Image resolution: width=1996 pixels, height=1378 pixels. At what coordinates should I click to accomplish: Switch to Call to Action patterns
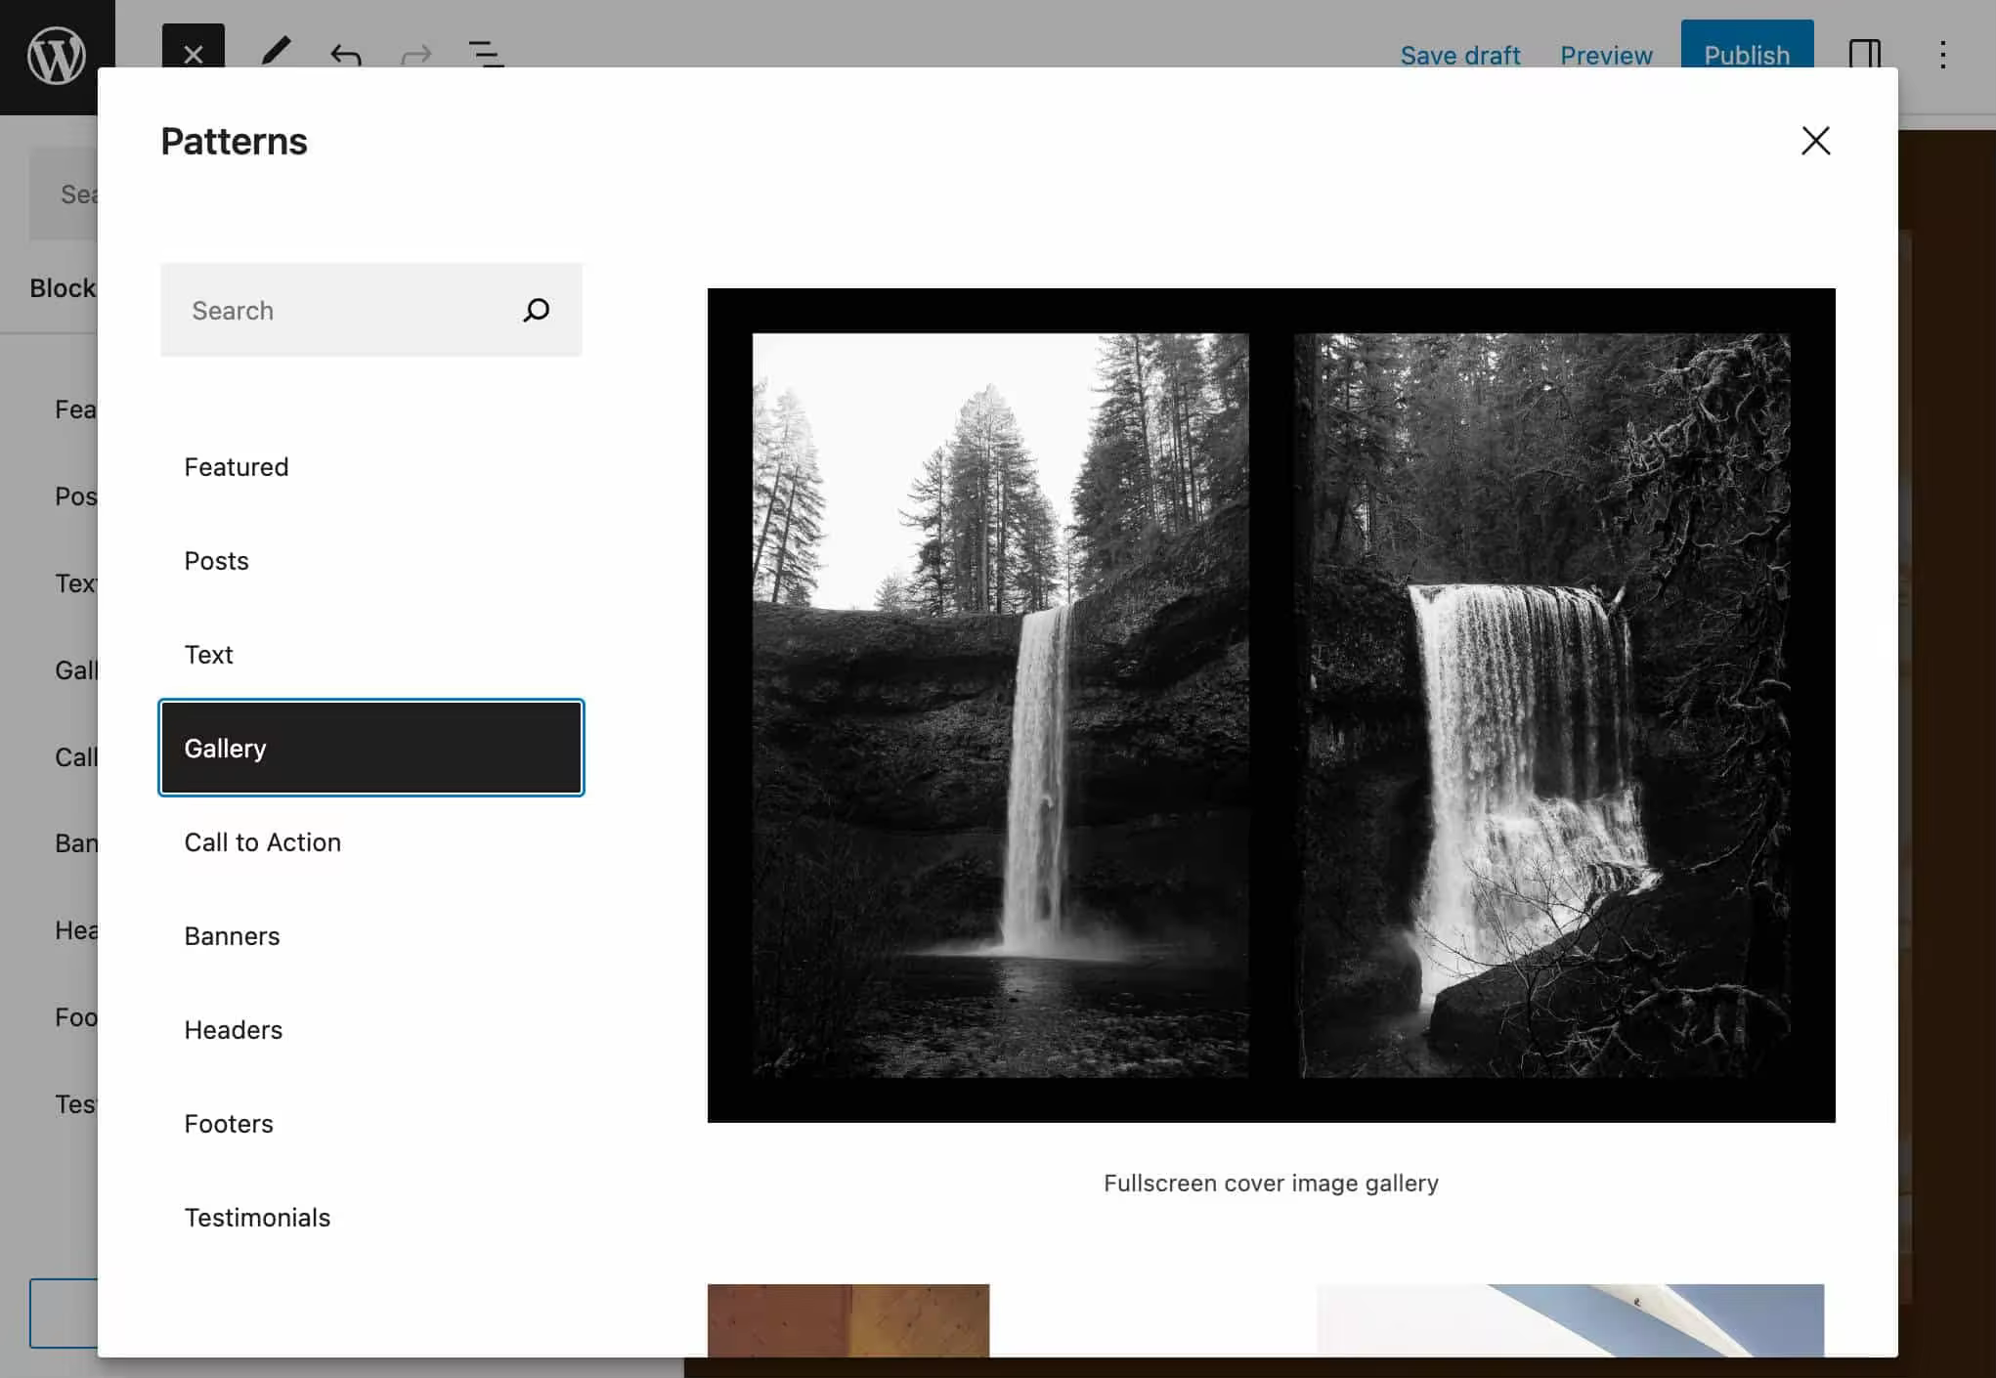[x=371, y=842]
